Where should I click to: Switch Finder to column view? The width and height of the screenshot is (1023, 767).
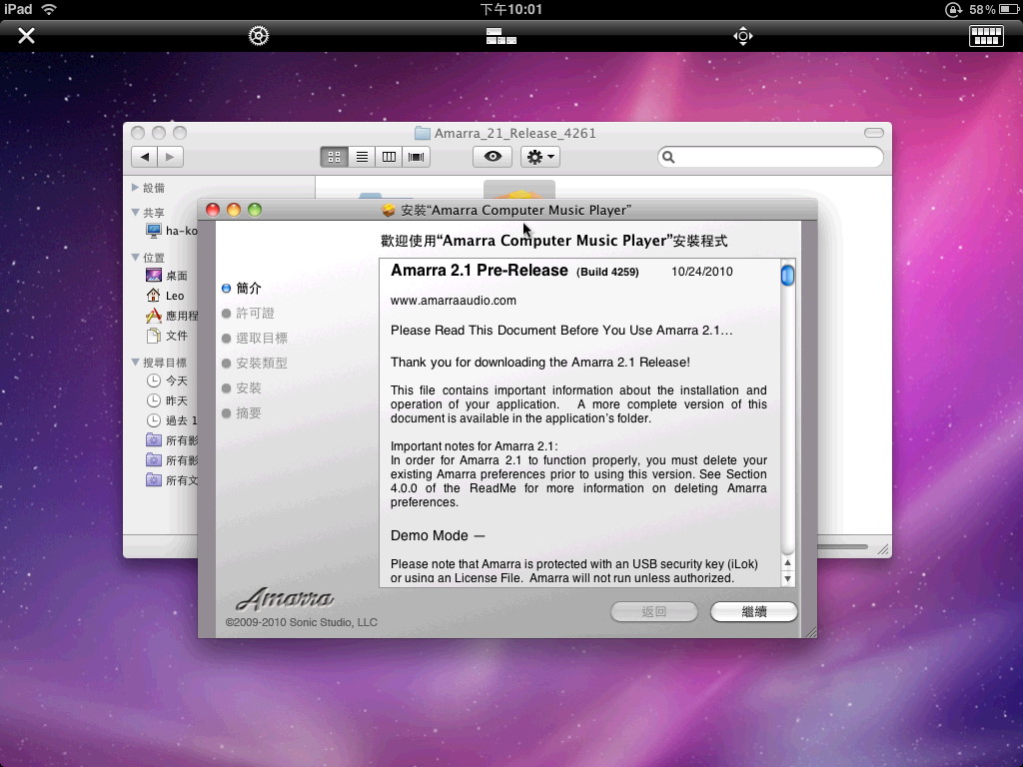click(x=389, y=157)
